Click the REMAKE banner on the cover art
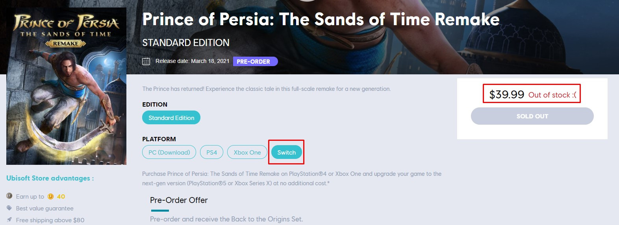Screen dimensions: 619x225 coord(66,44)
